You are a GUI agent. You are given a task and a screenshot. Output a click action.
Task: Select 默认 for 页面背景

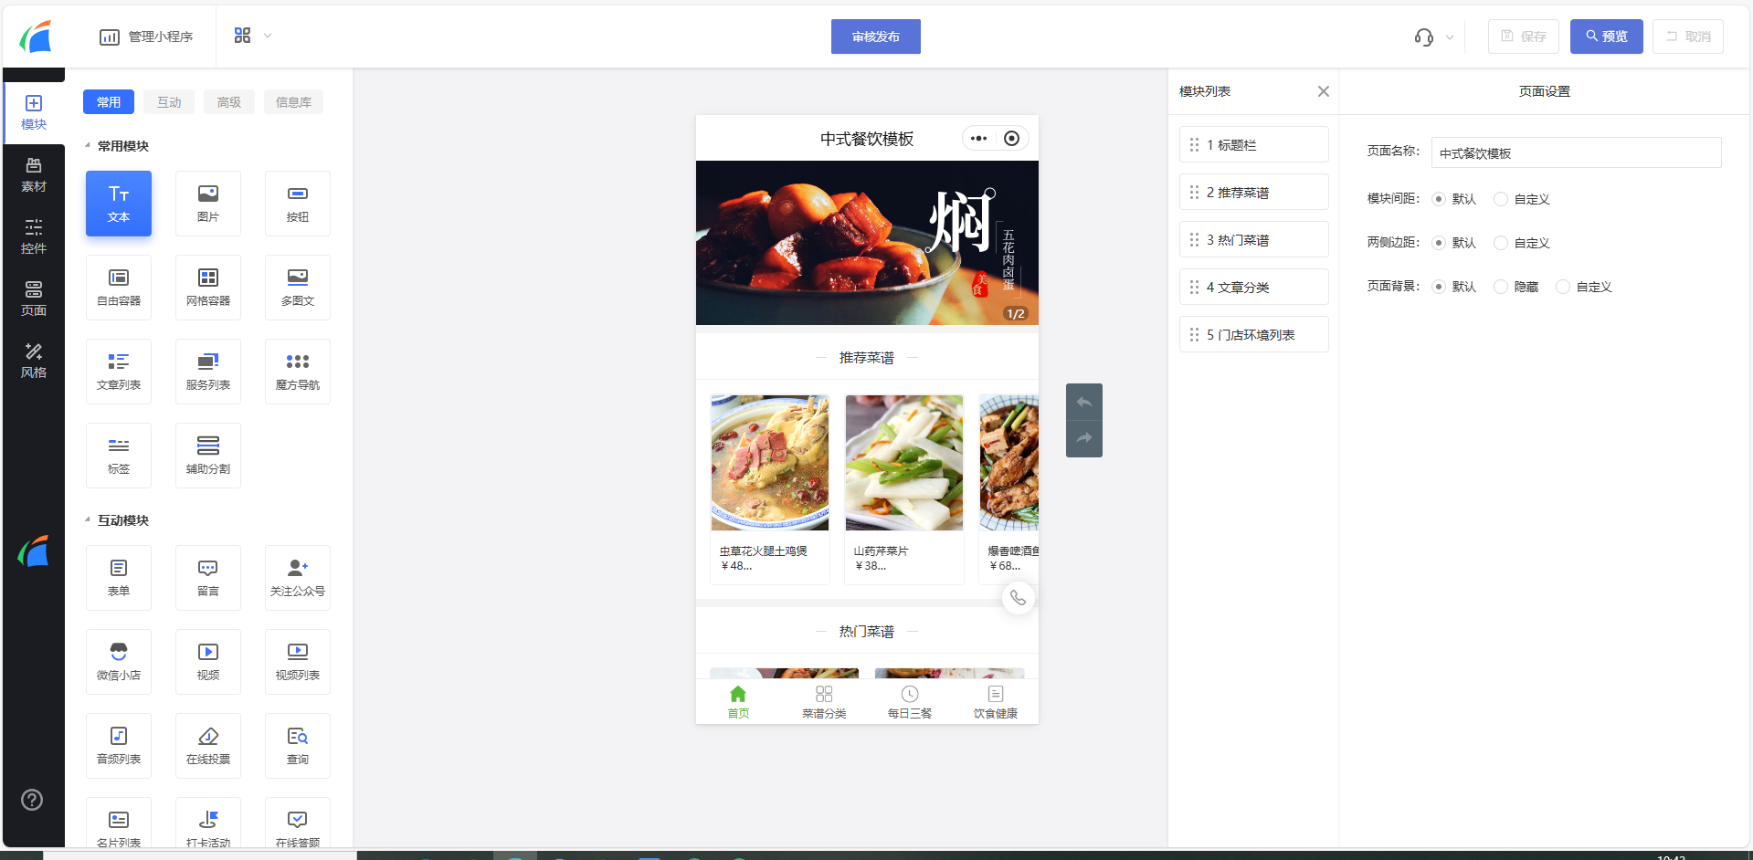pos(1439,287)
